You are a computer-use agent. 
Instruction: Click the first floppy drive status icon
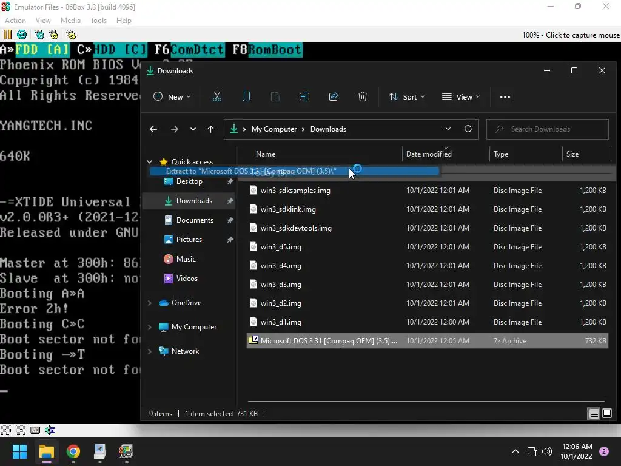click(x=6, y=430)
